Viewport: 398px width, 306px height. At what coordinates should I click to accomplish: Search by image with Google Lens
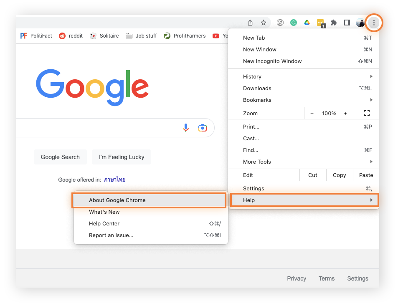click(x=202, y=128)
